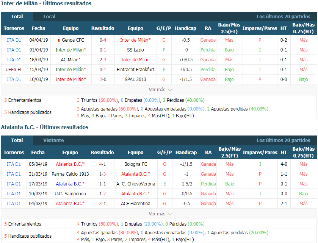
Task: Open the Total tab in Inter de Milán table
Action: point(17,16)
